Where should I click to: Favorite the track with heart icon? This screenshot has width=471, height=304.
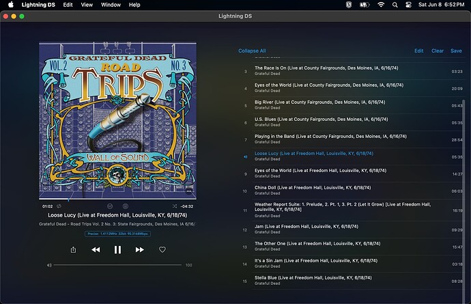click(162, 249)
